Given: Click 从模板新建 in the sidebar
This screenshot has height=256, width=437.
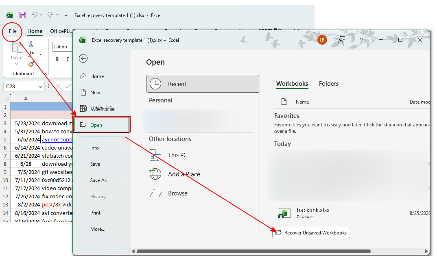Looking at the screenshot, I should coord(98,108).
